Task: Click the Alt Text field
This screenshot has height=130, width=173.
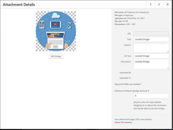Action: pyautogui.click(x=151, y=56)
